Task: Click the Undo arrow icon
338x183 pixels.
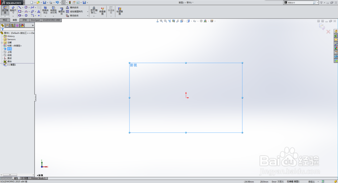Action: [57, 3]
